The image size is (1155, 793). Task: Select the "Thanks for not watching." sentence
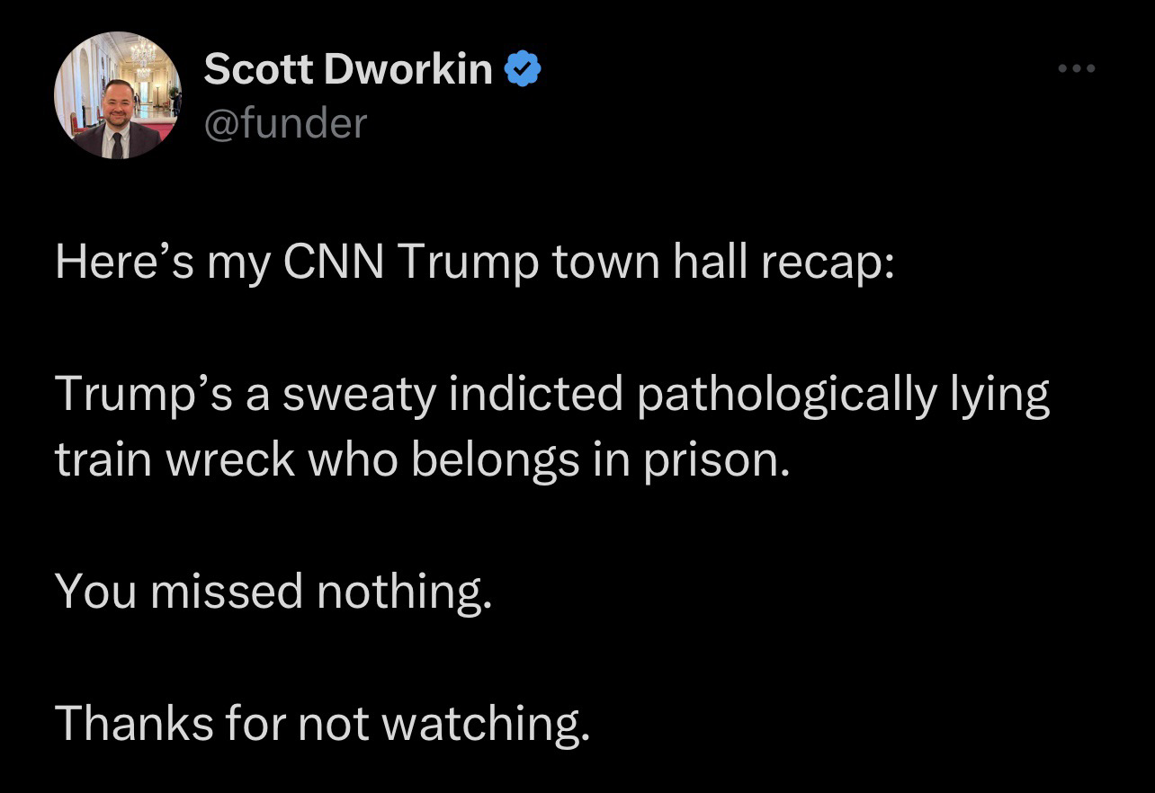(x=323, y=724)
